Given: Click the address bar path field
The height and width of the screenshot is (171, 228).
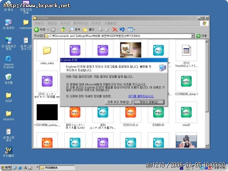Looking at the screenshot, I should click(x=118, y=36).
